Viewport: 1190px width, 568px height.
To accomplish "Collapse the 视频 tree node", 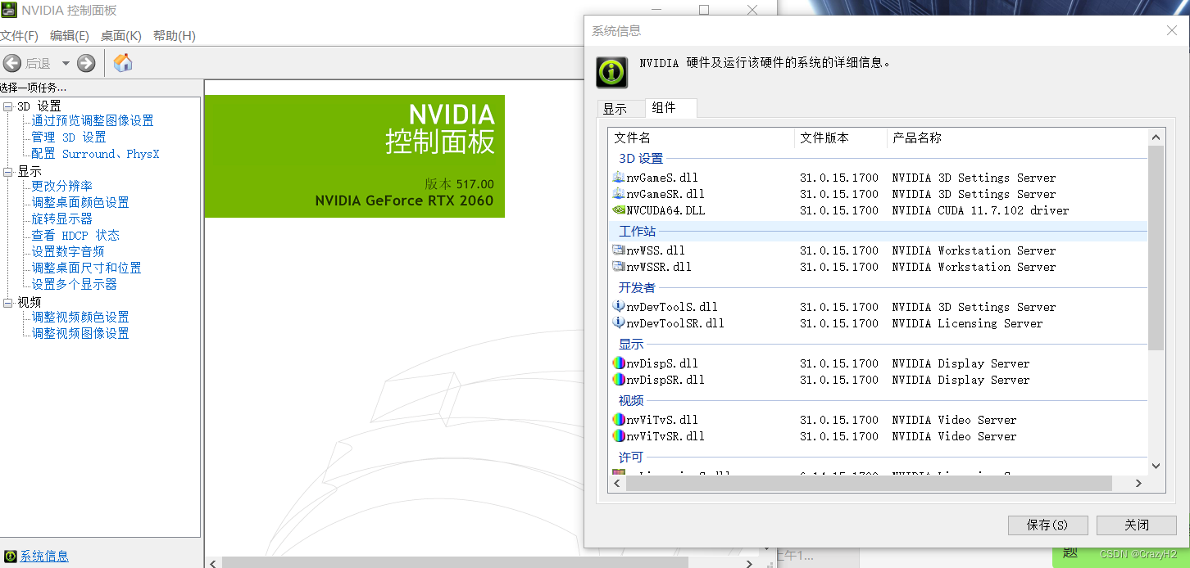I will click(x=8, y=303).
